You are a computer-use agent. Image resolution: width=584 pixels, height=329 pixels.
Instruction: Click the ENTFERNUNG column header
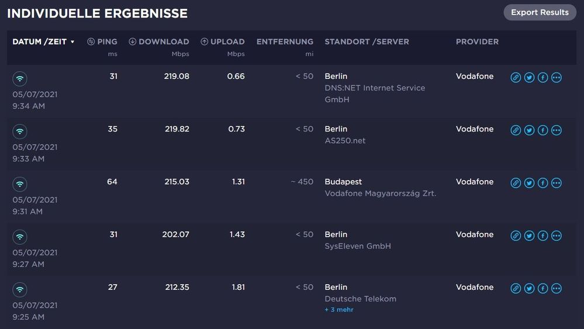(x=285, y=42)
